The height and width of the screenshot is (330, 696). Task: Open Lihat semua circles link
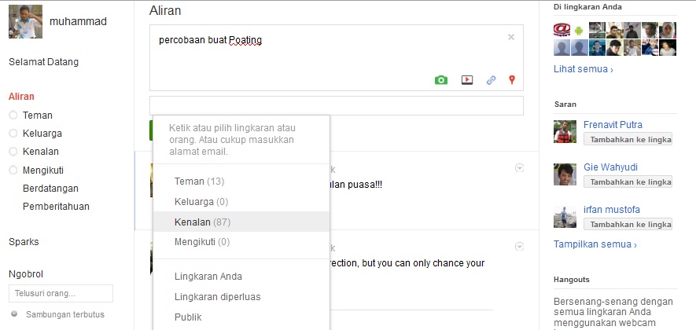click(x=583, y=69)
